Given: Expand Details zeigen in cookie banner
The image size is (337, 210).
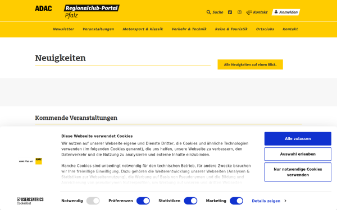Looking at the screenshot, I should (269, 201).
